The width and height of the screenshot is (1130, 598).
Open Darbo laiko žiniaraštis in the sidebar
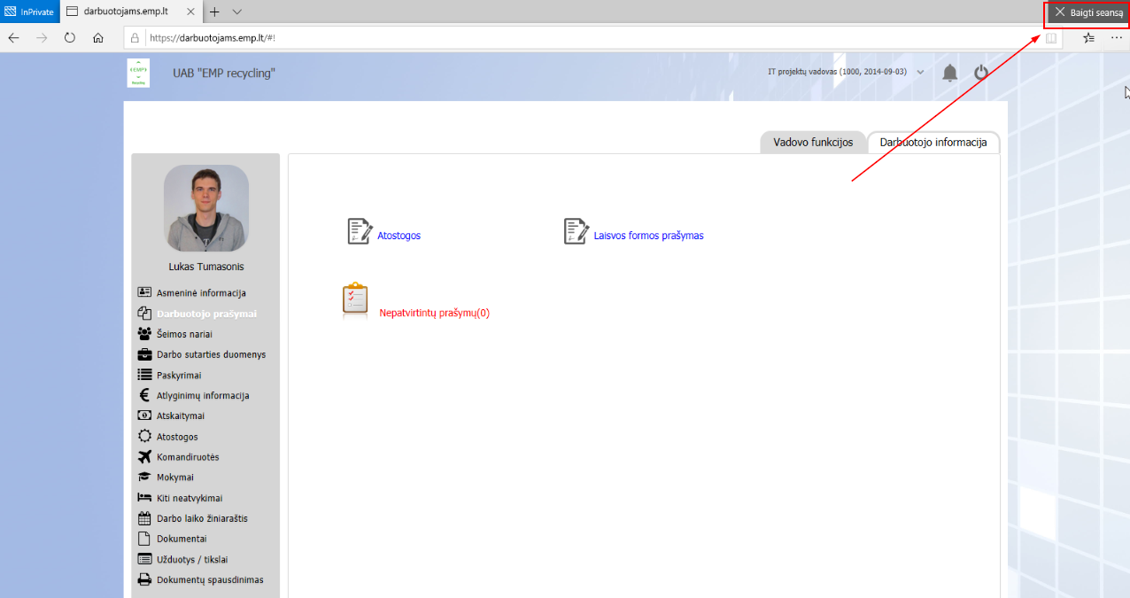click(x=202, y=518)
